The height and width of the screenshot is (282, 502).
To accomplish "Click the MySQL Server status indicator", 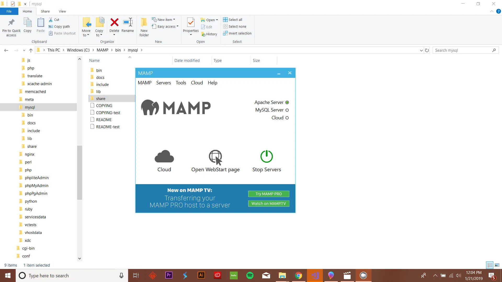I will coord(287,110).
